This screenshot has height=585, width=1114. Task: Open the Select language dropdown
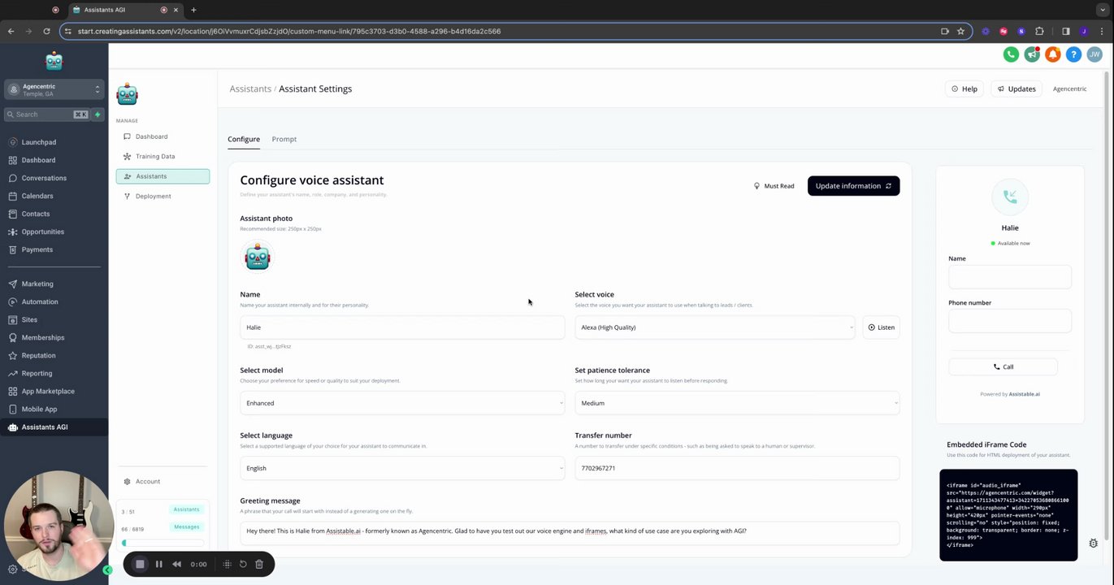[402, 468]
